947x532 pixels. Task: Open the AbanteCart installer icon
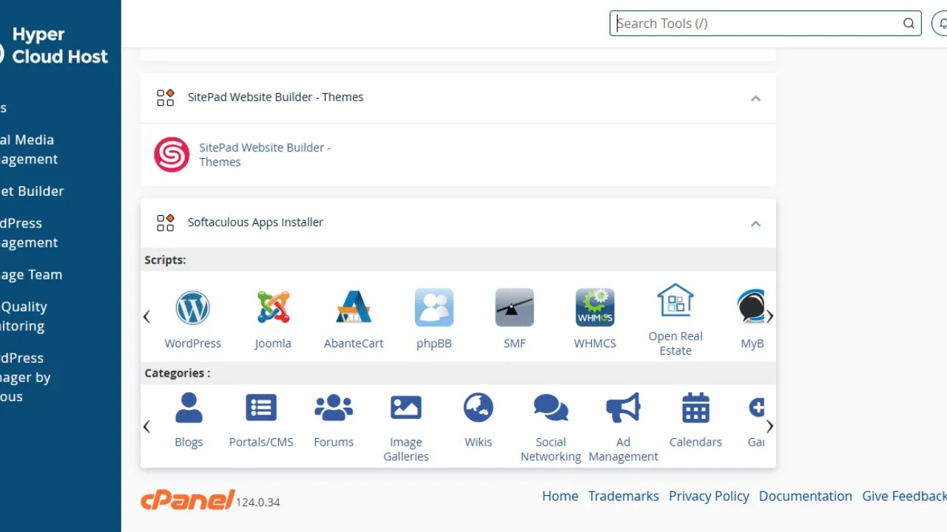[354, 307]
